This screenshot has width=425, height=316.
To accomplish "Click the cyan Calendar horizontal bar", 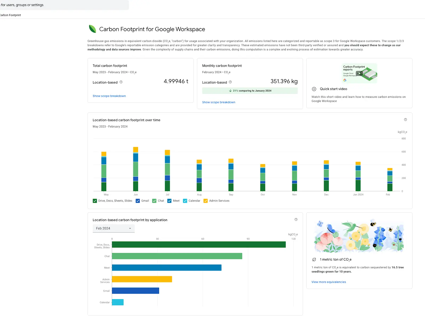I will pyautogui.click(x=118, y=302).
